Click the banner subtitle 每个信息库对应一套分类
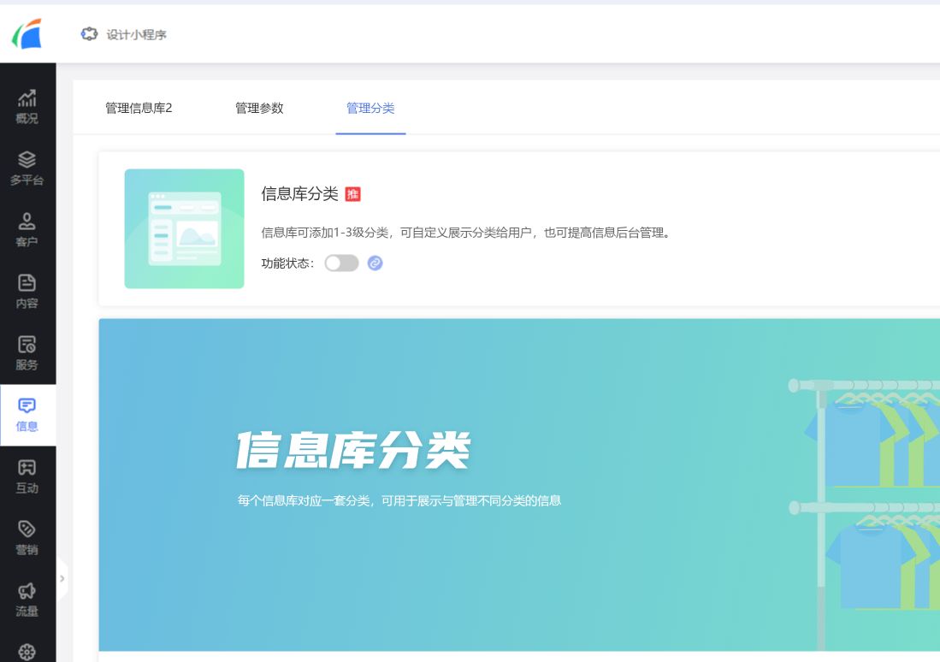The width and height of the screenshot is (940, 662). pyautogui.click(x=399, y=500)
